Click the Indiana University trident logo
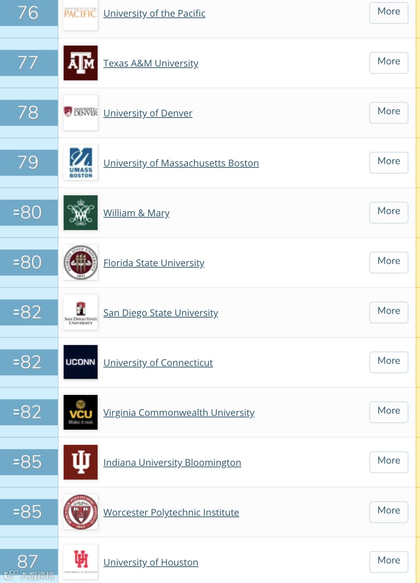Screen dimensions: 420x583 (x=80, y=462)
